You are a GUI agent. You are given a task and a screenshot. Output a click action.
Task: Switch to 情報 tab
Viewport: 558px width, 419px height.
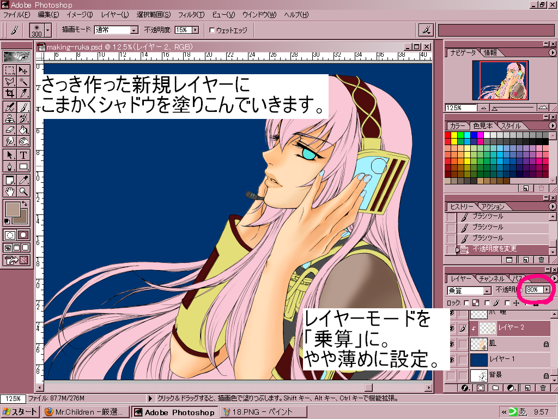point(490,53)
